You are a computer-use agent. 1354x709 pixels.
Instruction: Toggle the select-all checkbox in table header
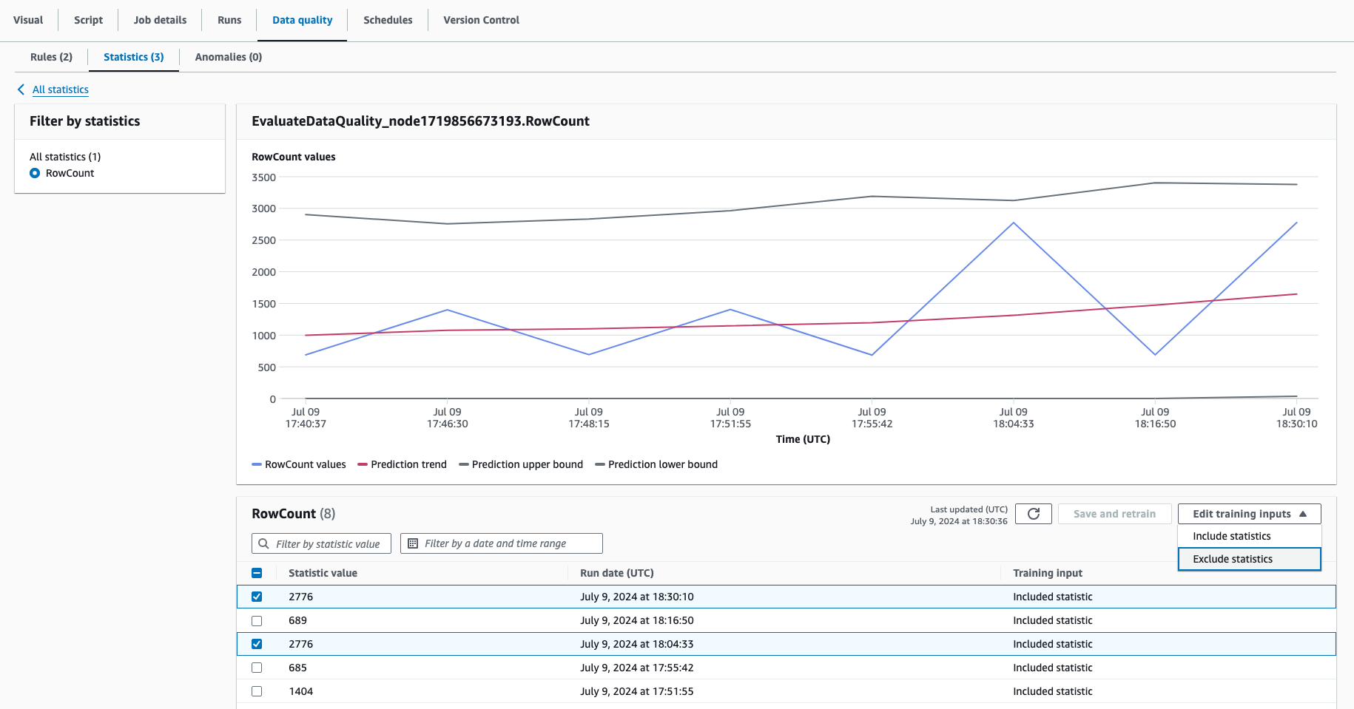257,573
